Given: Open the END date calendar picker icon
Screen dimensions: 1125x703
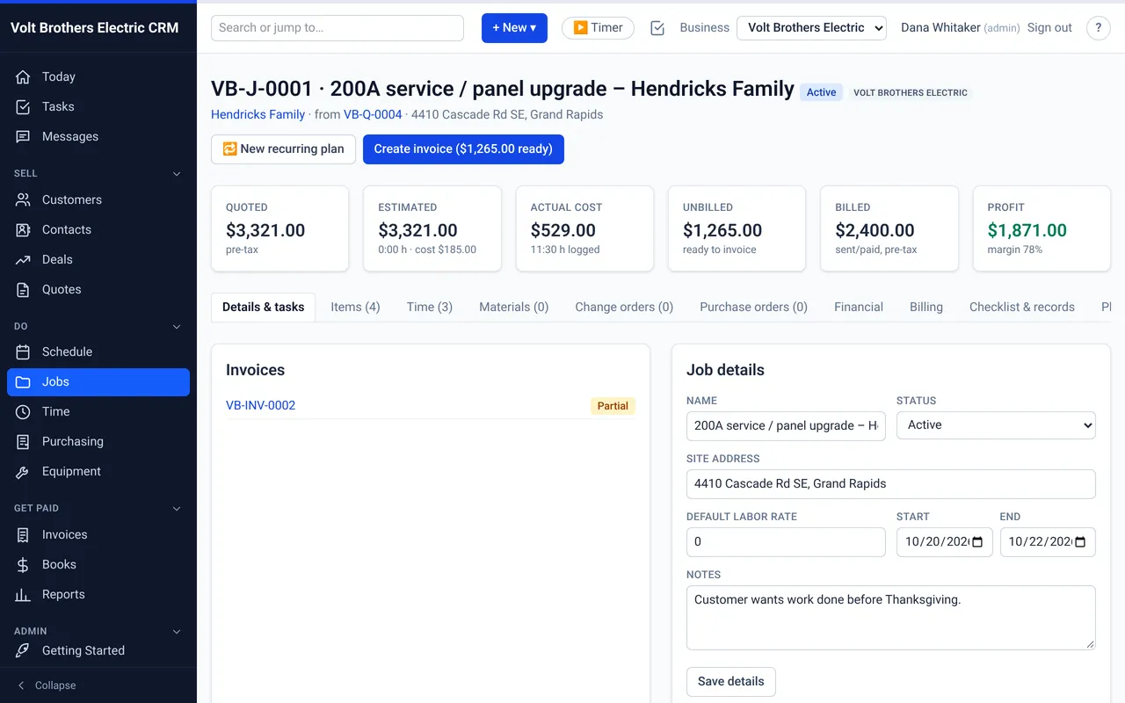Looking at the screenshot, I should (1080, 542).
